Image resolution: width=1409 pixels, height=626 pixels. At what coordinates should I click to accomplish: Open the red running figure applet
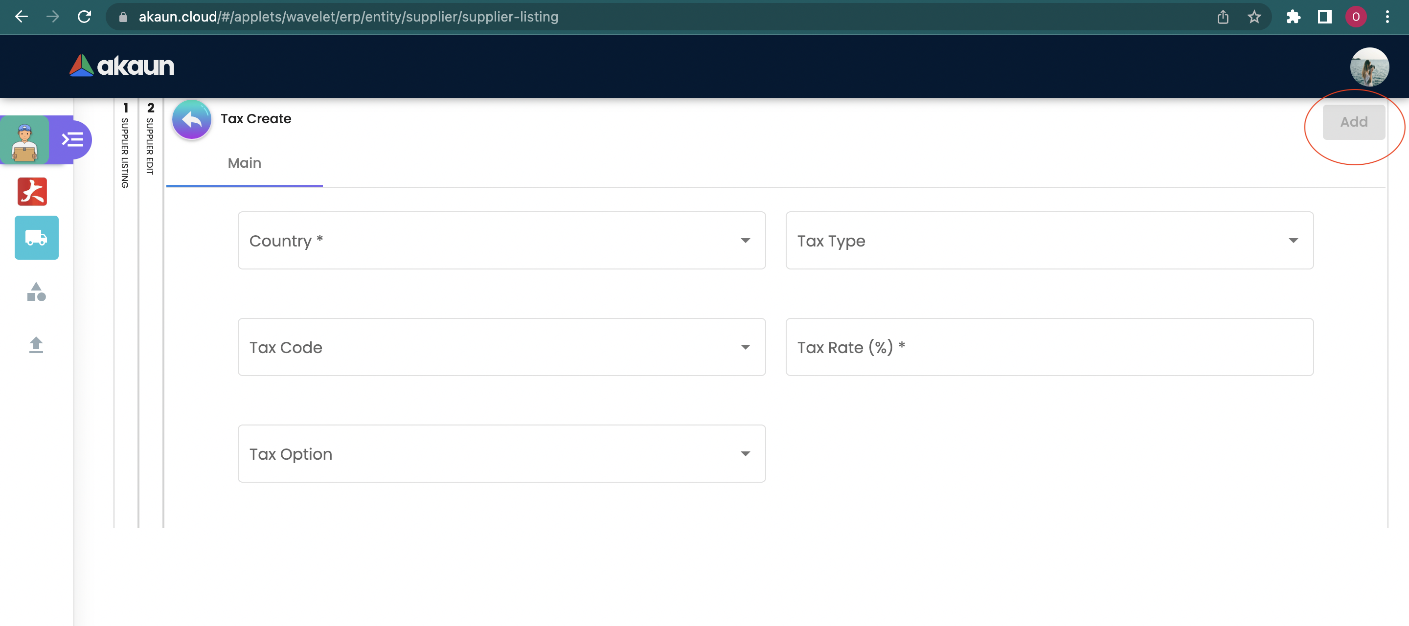(32, 191)
